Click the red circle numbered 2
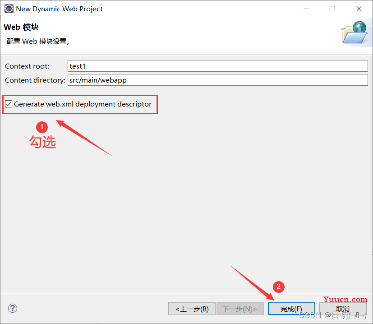 click(x=279, y=287)
